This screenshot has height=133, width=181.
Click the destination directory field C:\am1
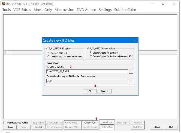(87, 81)
